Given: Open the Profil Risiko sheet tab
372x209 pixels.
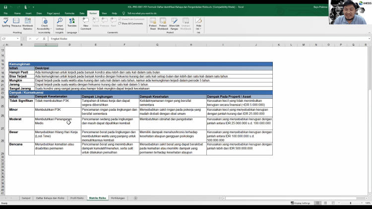Looking at the screenshot, I should pos(76,198).
